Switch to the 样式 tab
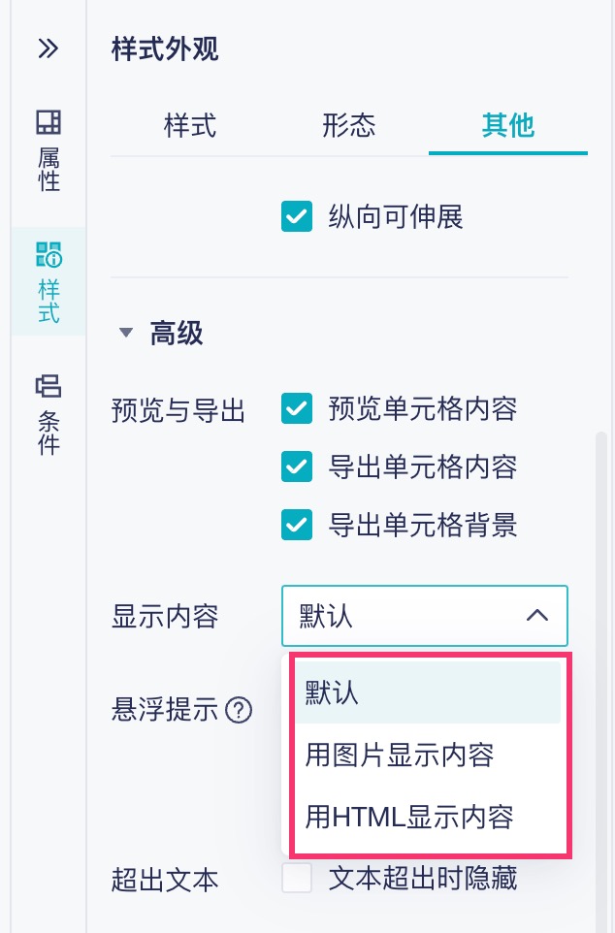The width and height of the screenshot is (615, 933). coord(190,126)
